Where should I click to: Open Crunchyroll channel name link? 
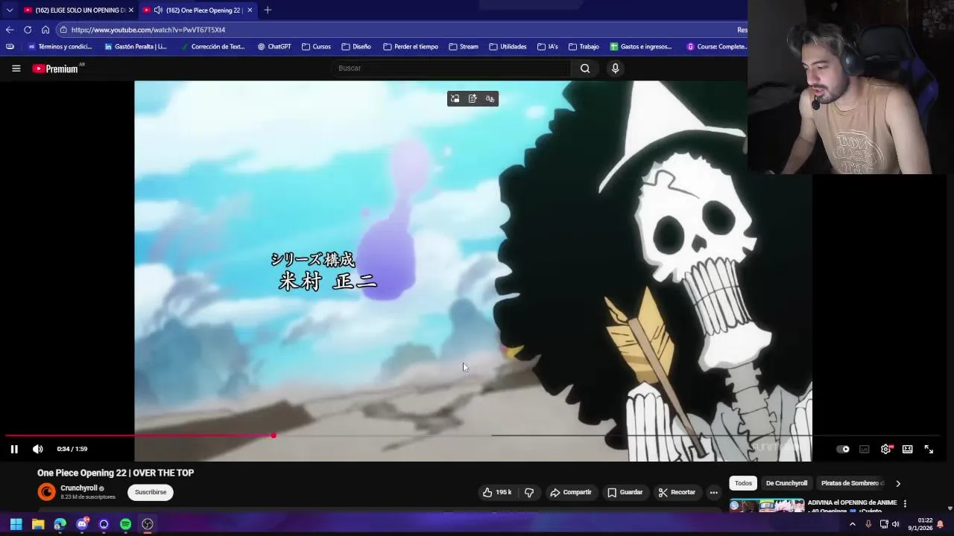click(79, 488)
